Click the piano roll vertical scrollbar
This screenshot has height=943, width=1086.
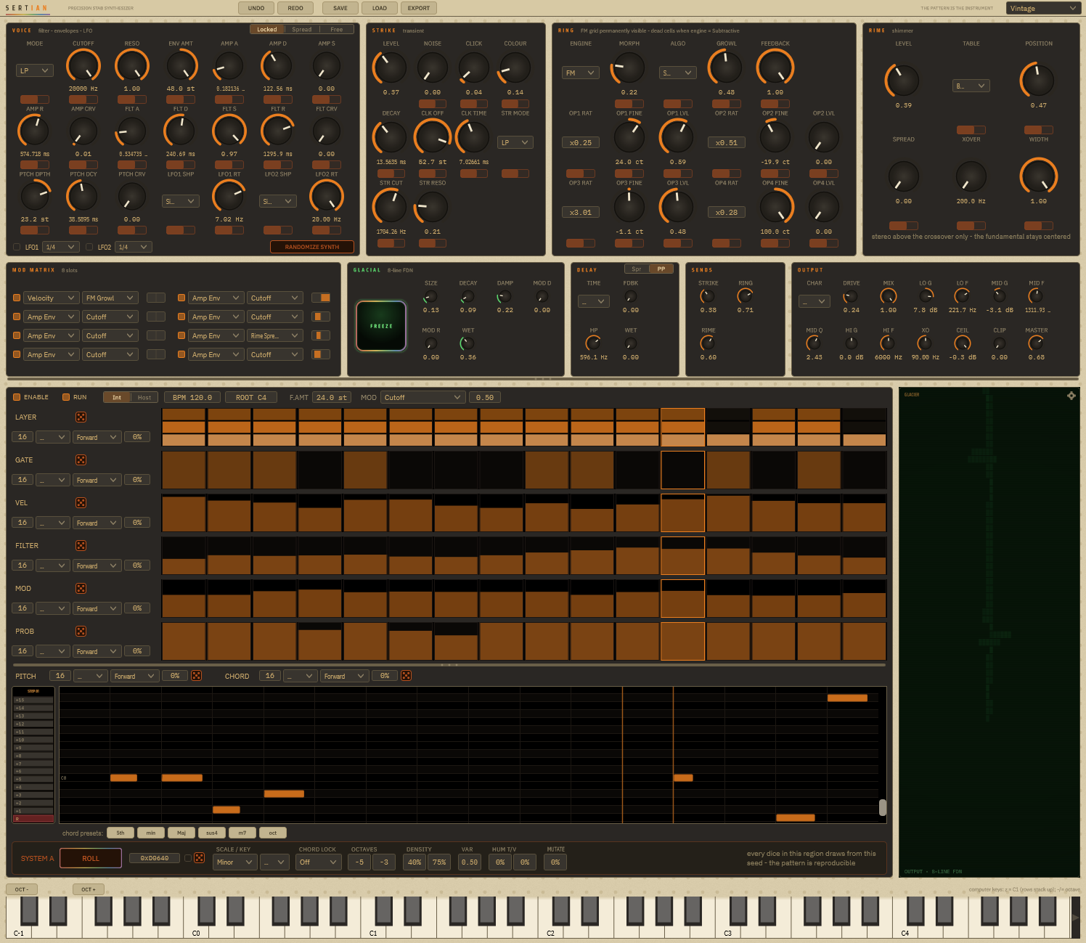[883, 807]
